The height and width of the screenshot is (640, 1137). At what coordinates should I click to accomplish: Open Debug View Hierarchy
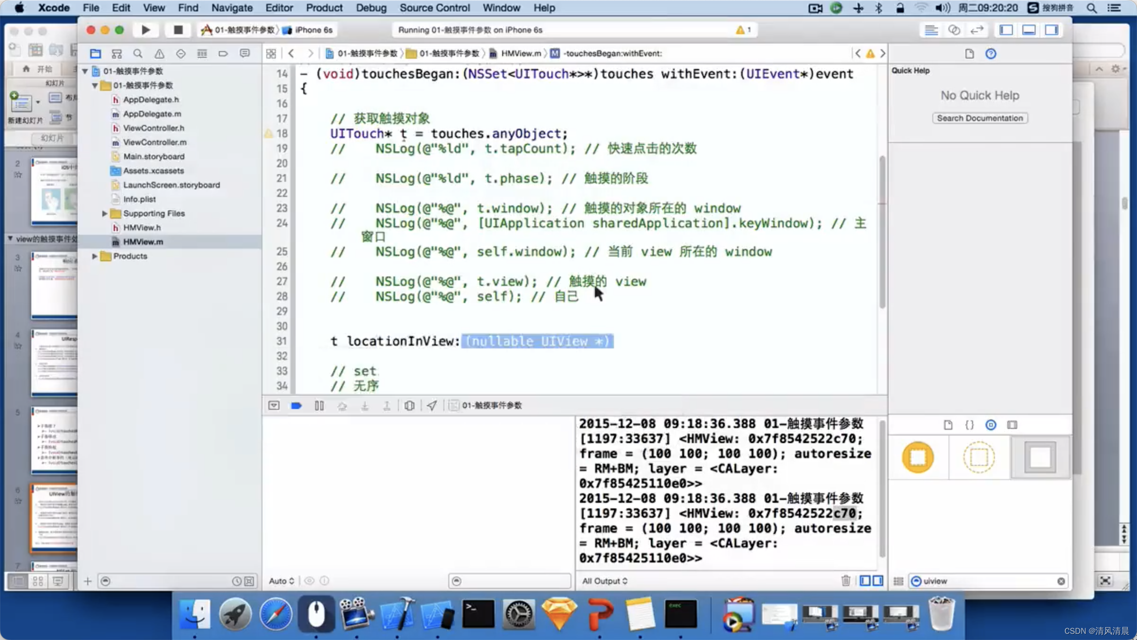point(410,406)
